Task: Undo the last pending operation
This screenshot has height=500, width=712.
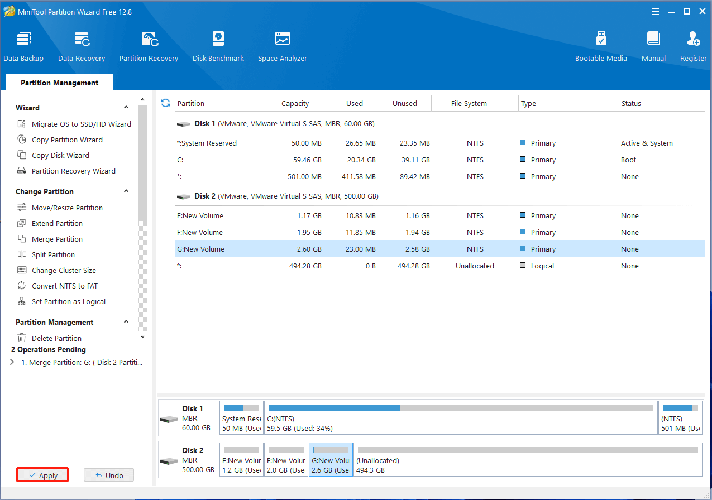Action: (x=109, y=475)
